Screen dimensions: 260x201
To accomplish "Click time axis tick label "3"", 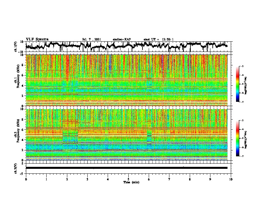I will click(x=87, y=179).
